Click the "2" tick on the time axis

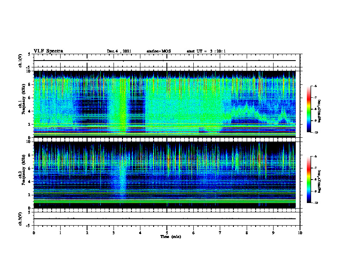pyautogui.click(x=87, y=233)
